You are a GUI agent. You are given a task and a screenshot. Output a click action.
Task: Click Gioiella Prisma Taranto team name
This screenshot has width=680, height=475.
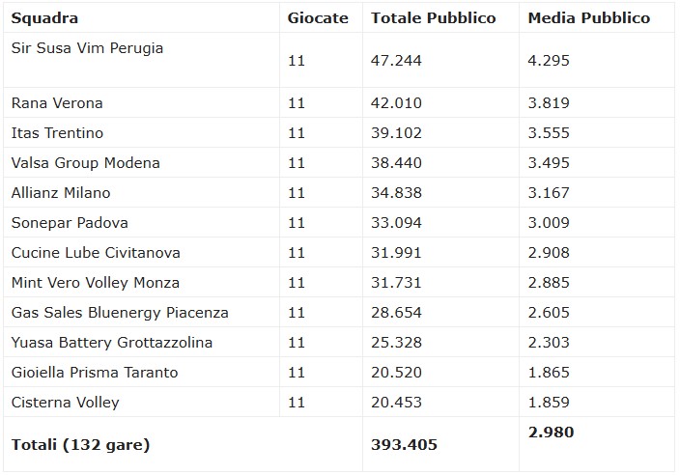click(x=95, y=373)
